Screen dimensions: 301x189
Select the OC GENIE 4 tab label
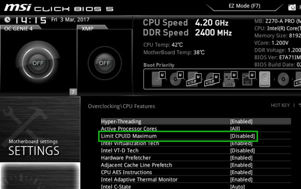(x=18, y=29)
